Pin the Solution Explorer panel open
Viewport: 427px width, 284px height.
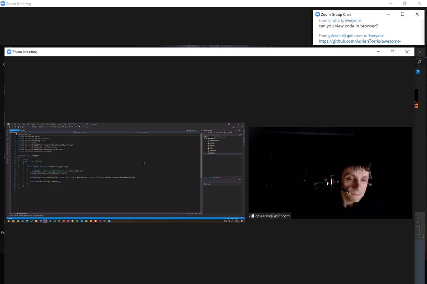pyautogui.click(x=240, y=130)
